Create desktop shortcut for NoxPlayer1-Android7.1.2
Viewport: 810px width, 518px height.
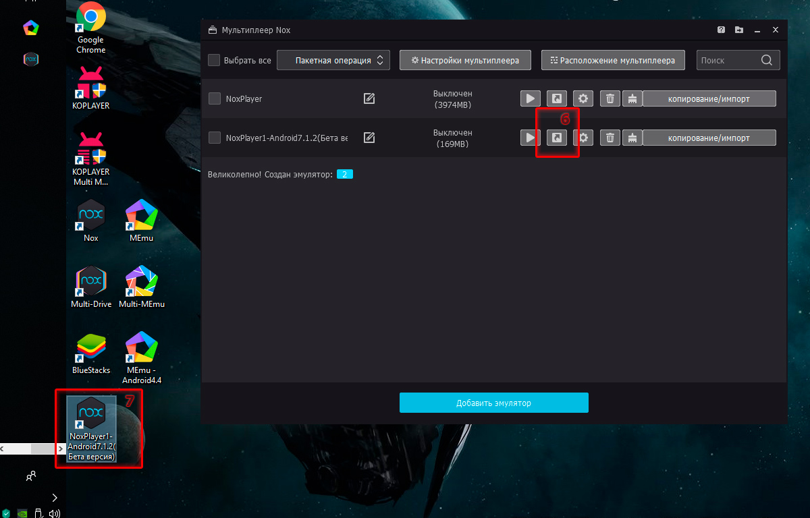click(x=556, y=138)
